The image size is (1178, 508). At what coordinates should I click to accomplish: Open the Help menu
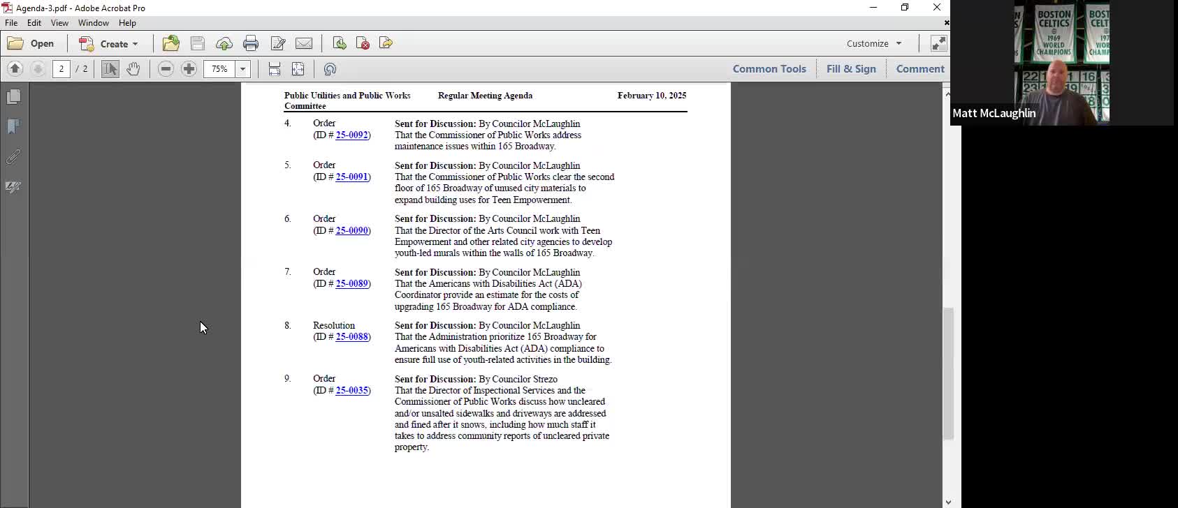tap(127, 23)
